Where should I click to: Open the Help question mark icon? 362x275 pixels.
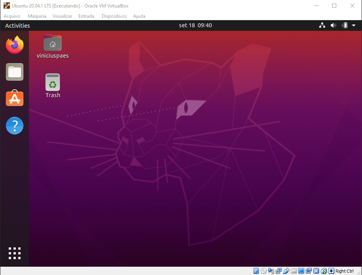click(x=15, y=126)
